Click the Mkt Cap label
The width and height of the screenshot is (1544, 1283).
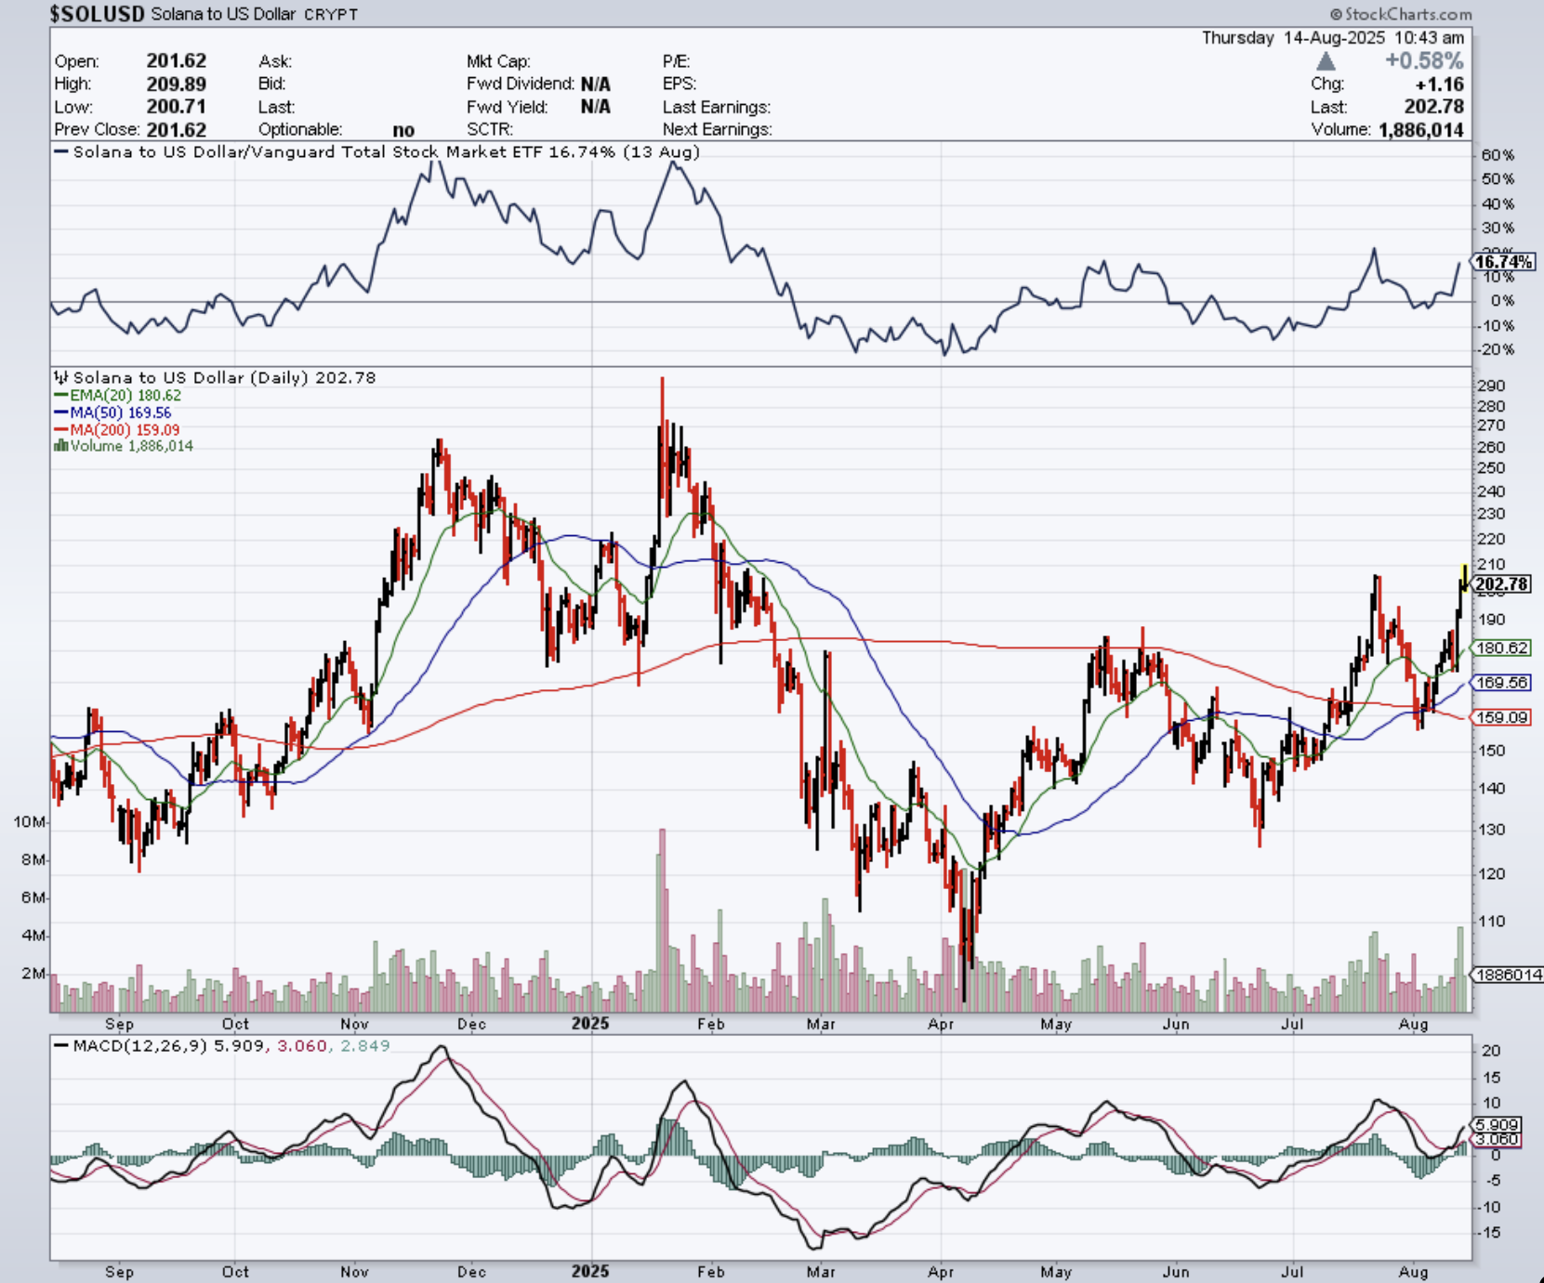(x=498, y=61)
